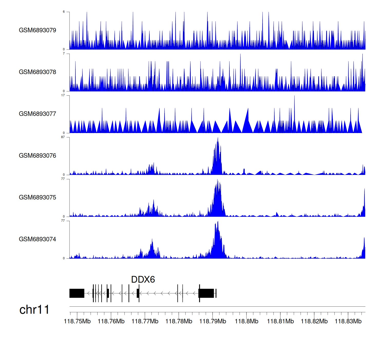Click the GSM6893077 track name
Screen dimensions: 385x339
click(x=37, y=114)
